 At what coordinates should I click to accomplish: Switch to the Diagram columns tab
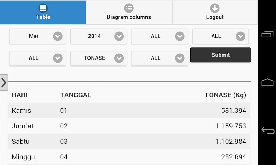pyautogui.click(x=129, y=12)
